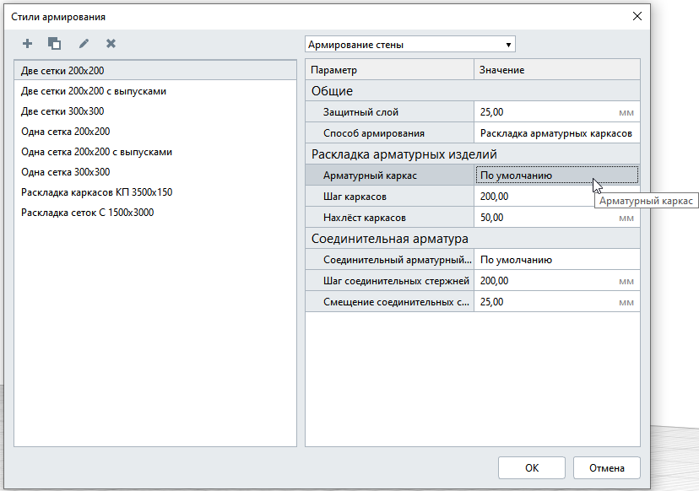Click the add new style plus icon

[x=27, y=44]
